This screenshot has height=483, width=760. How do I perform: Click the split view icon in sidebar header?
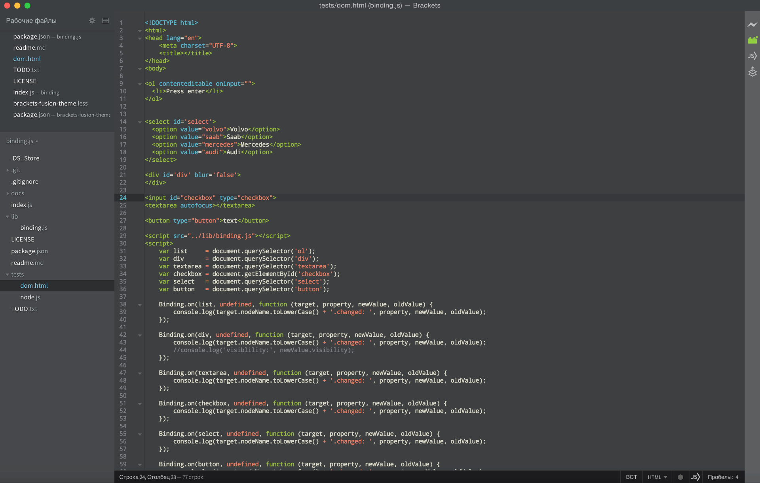(x=105, y=21)
